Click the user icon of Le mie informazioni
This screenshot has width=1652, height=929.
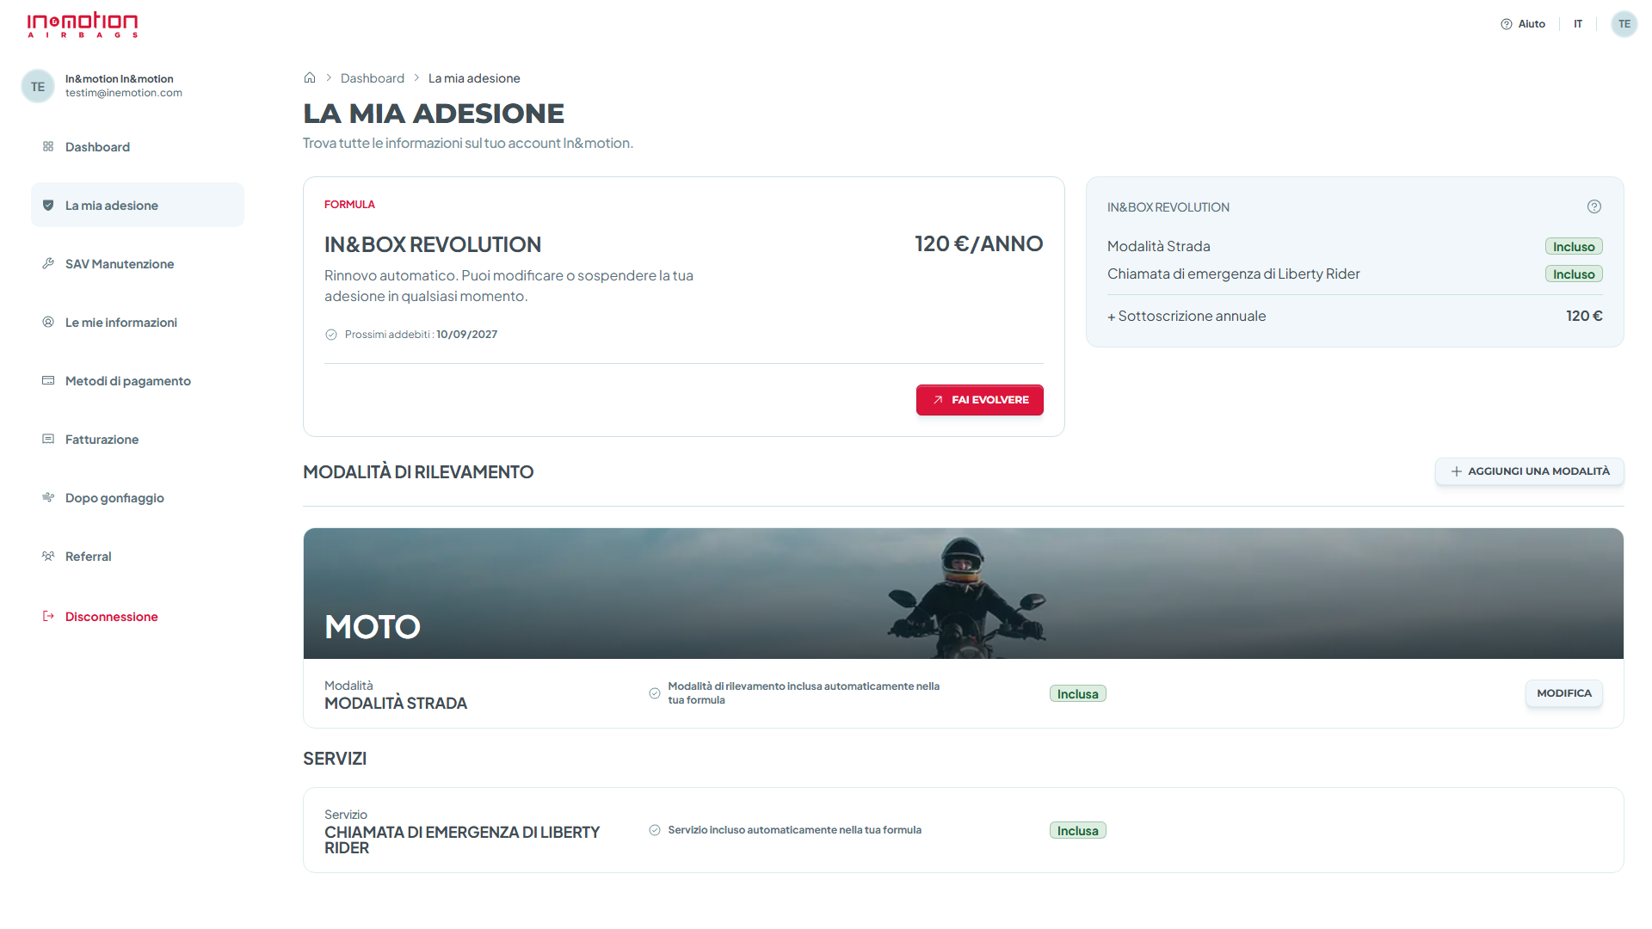click(48, 322)
